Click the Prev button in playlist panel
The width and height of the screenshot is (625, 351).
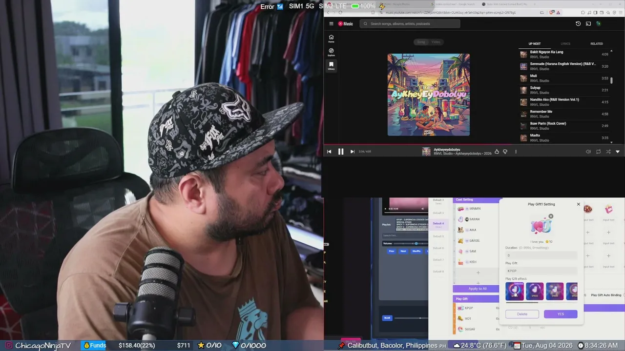click(391, 251)
